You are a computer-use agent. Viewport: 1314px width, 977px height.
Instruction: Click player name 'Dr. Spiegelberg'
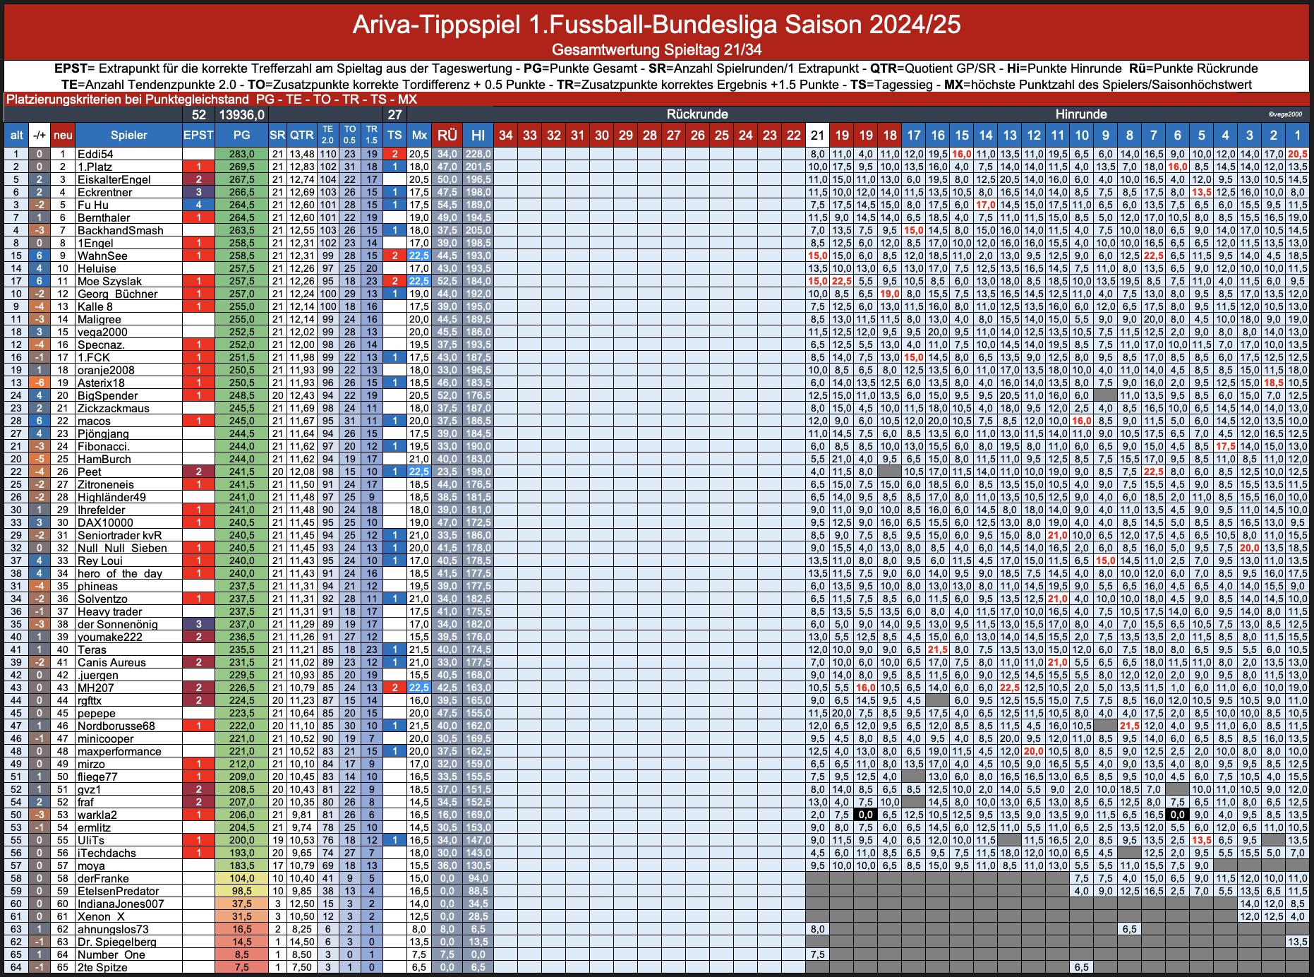(x=116, y=942)
